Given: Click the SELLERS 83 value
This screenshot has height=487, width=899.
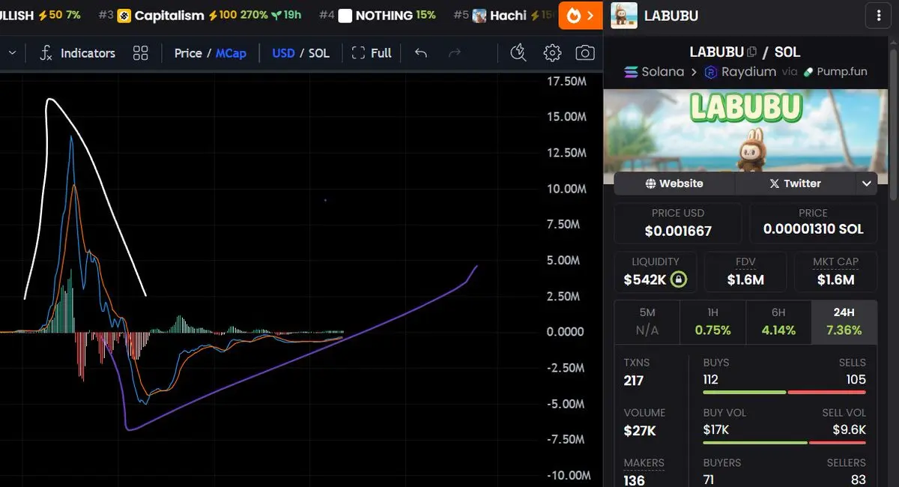Looking at the screenshot, I should point(859,480).
